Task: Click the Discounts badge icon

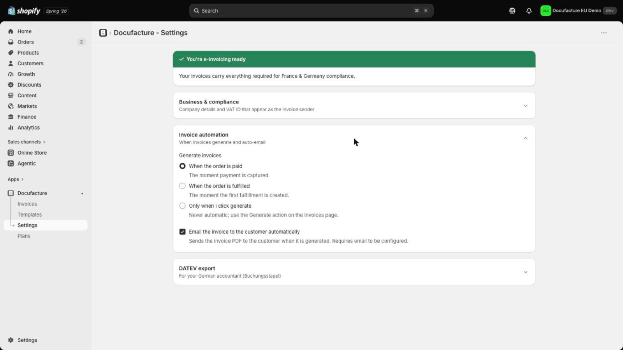Action: click(x=11, y=85)
